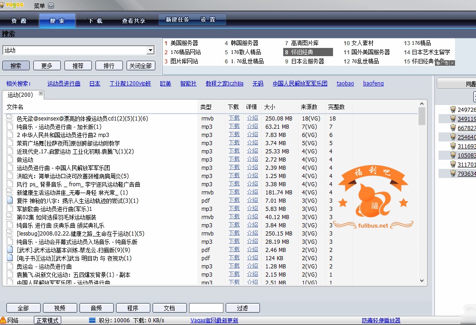Dismiss the 广告 advertisement panel
The height and width of the screenshot is (325, 476).
452,63
